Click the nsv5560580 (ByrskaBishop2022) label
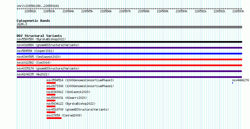Viewport: 250px width, 129px height. coord(41,39)
